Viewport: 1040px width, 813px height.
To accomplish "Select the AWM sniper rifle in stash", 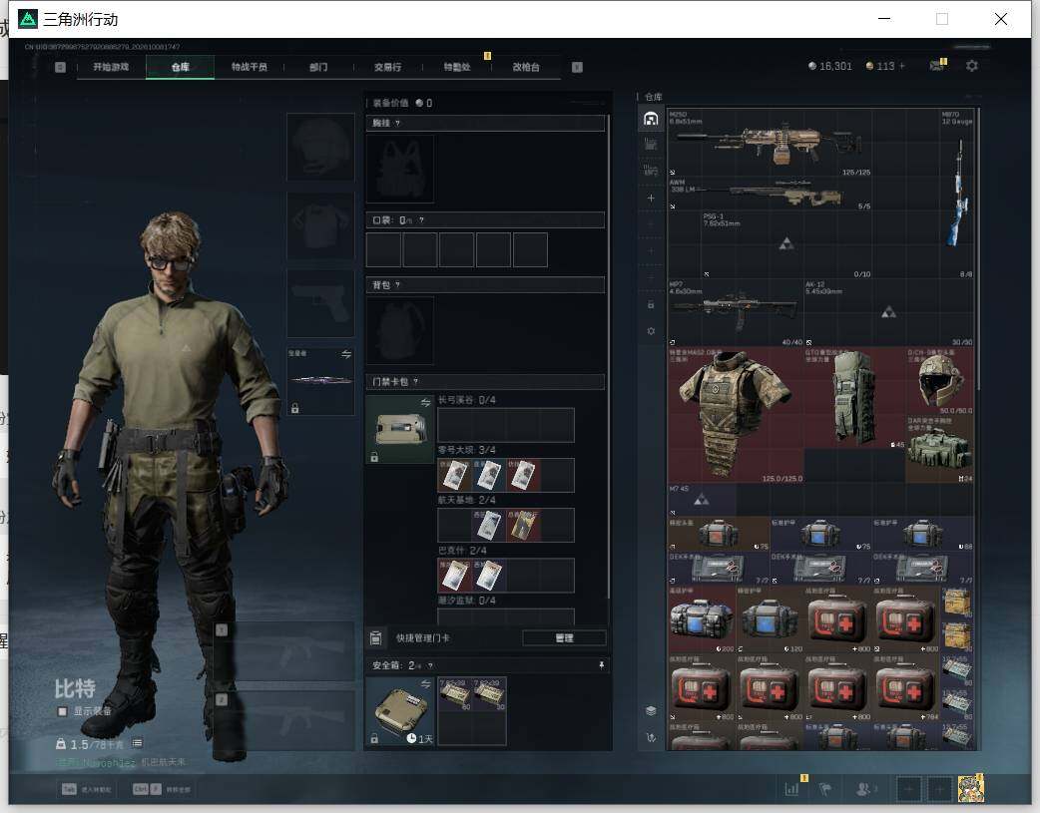I will (770, 194).
